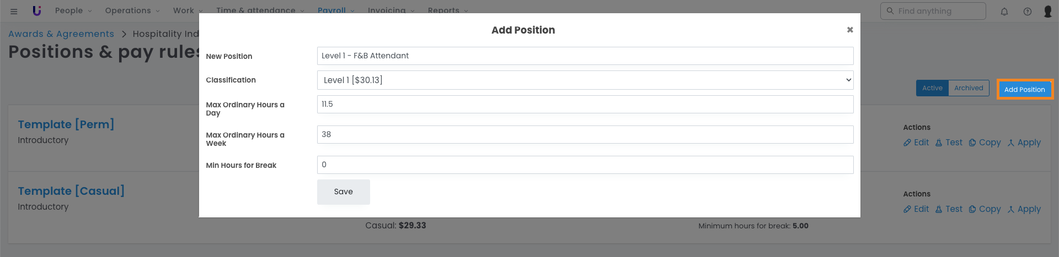Screen dimensions: 1059x257
Task: Switch to Active positions toggle
Action: click(932, 88)
